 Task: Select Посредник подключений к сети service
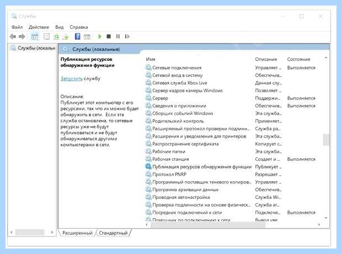187,213
